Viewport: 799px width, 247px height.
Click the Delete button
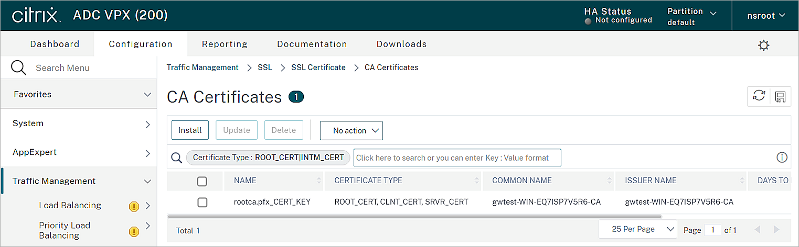pyautogui.click(x=284, y=130)
